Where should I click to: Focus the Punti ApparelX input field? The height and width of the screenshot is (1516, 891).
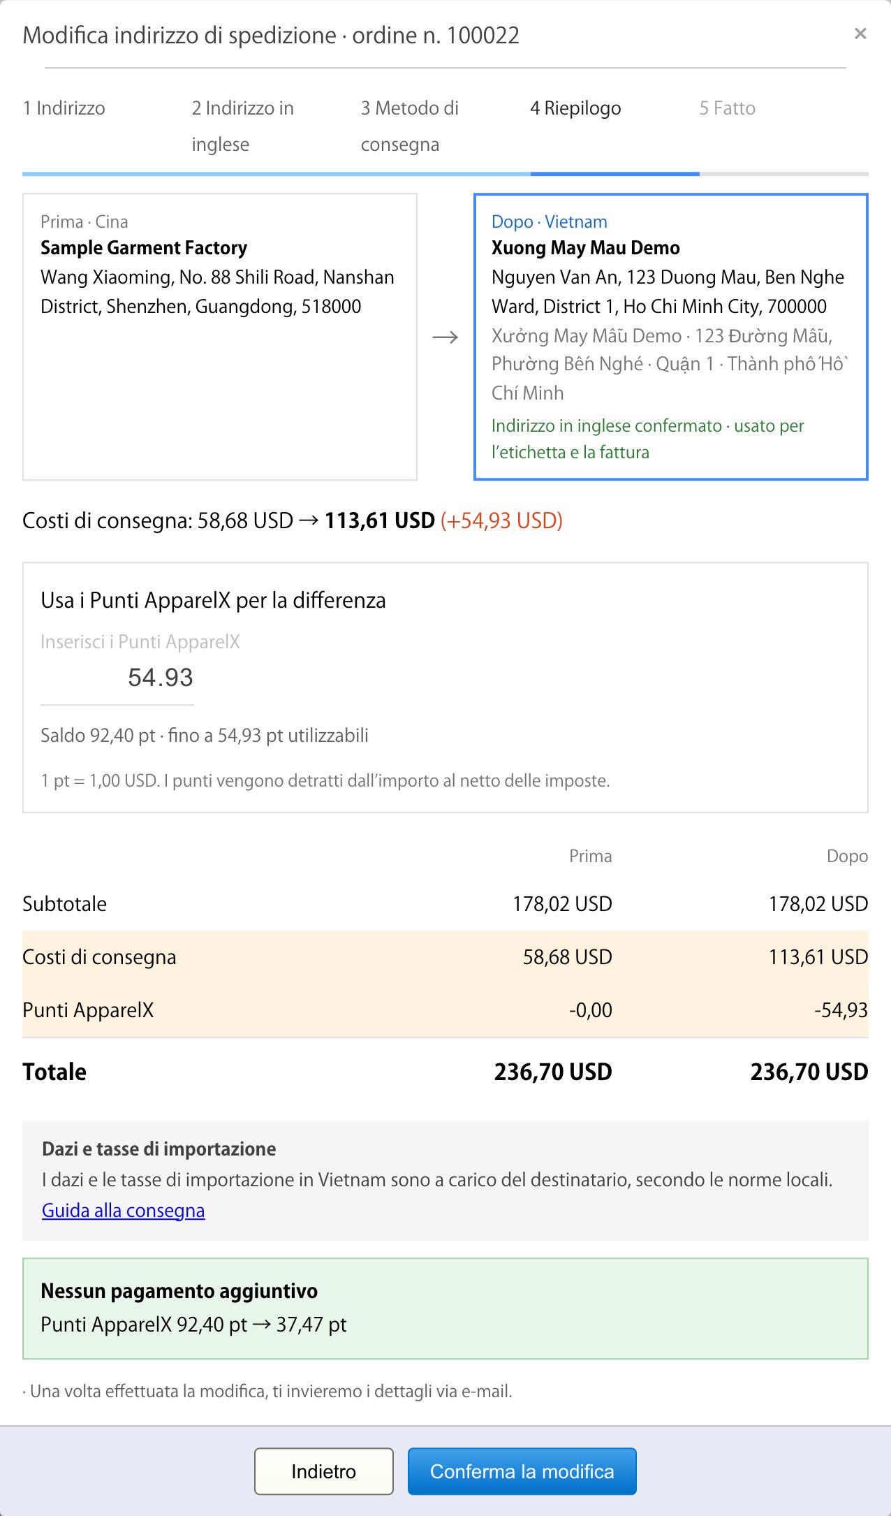pos(117,678)
